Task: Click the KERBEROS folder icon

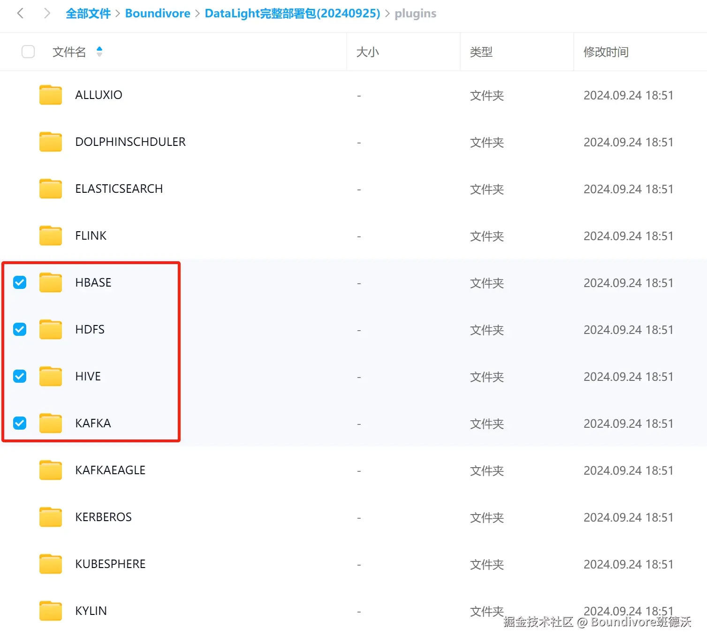Action: pos(51,517)
